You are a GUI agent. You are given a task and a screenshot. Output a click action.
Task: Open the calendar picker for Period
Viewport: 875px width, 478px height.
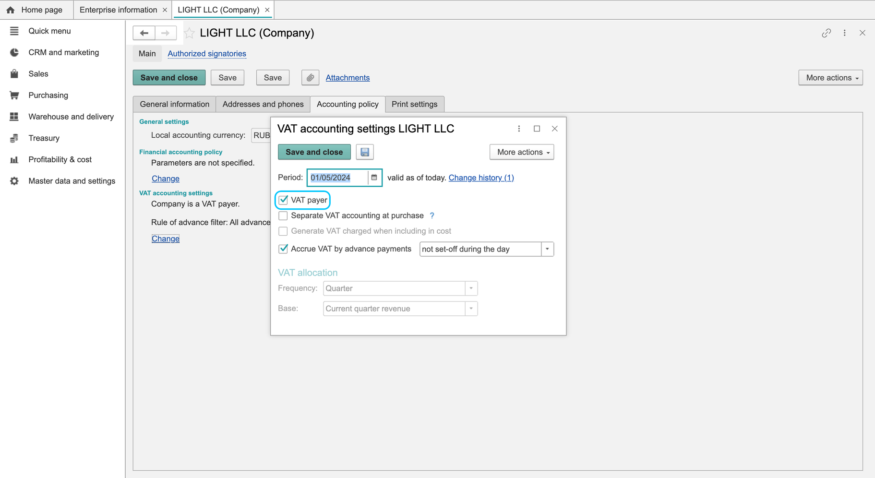374,178
